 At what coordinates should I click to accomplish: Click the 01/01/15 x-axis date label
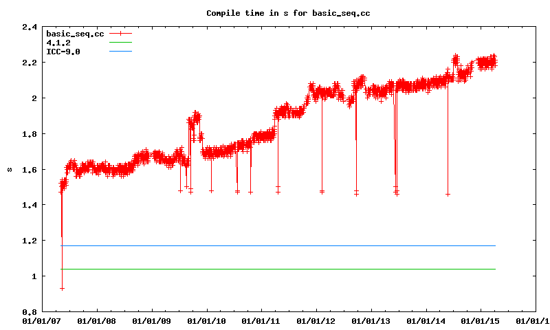coord(481,320)
